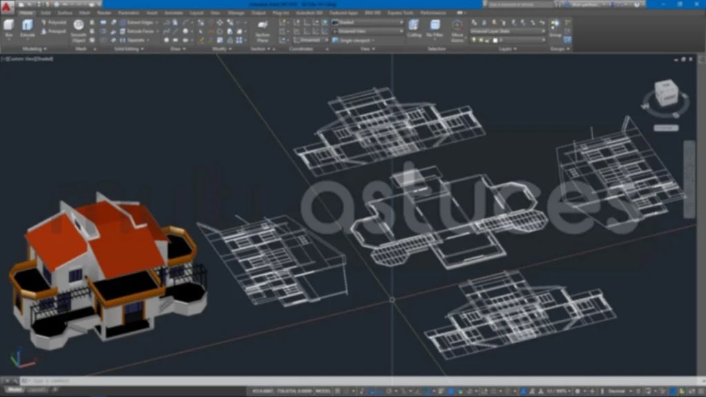The height and width of the screenshot is (397, 706).
Task: Toggle layer 0 light bulb on/off
Action: (474, 40)
